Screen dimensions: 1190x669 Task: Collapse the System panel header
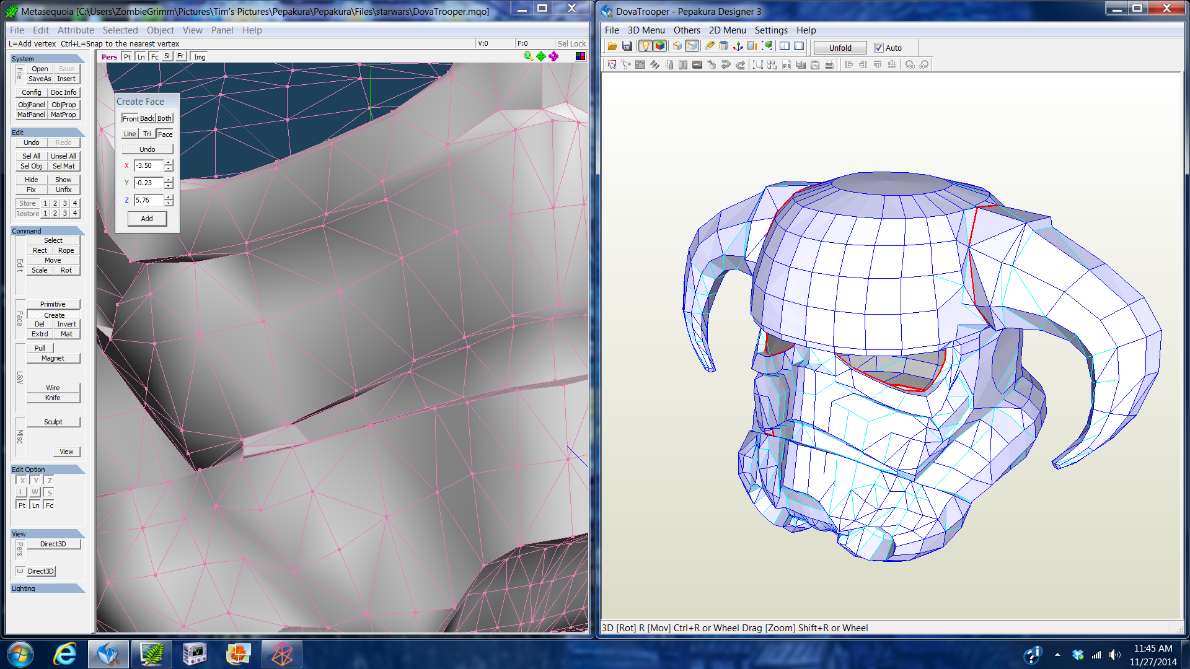click(47, 59)
